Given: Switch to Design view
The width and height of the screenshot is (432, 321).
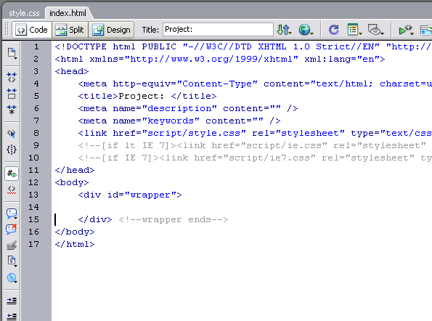Looking at the screenshot, I should pyautogui.click(x=111, y=30).
